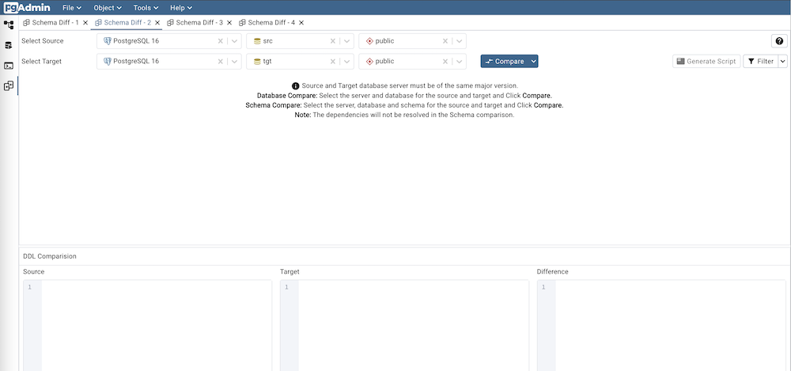This screenshot has height=371, width=791.
Task: Close the Schema Diff - 4 tab
Action: coord(301,23)
